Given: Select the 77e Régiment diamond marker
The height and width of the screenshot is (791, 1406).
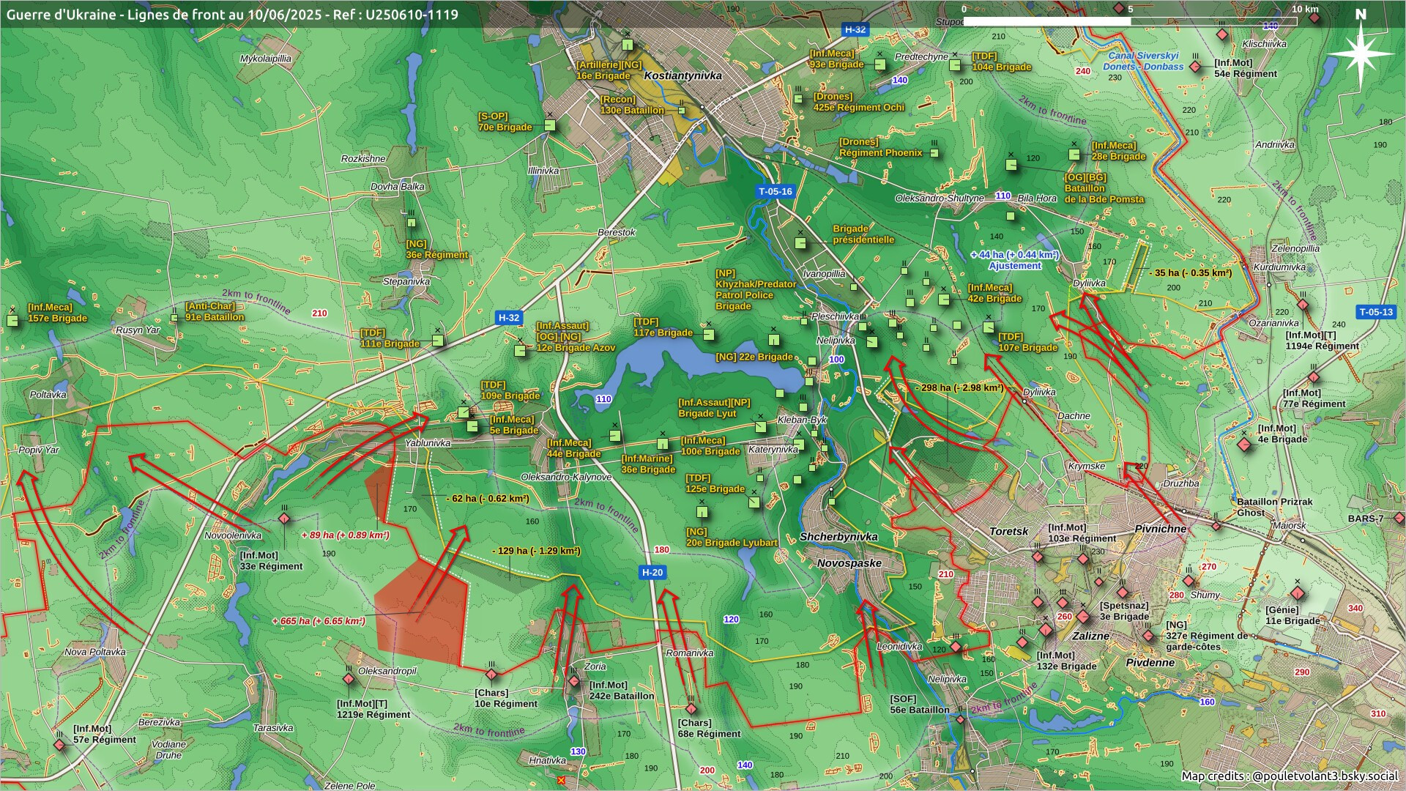Looking at the screenshot, I should (1314, 378).
